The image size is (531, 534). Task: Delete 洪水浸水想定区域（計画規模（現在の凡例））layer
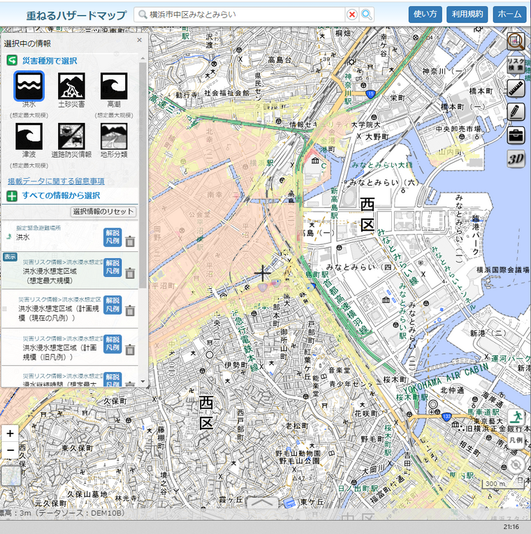130,311
